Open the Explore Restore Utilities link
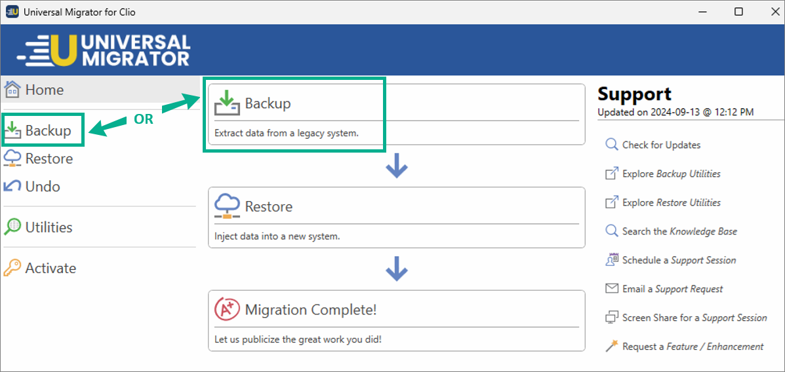The image size is (785, 372). pyautogui.click(x=672, y=202)
